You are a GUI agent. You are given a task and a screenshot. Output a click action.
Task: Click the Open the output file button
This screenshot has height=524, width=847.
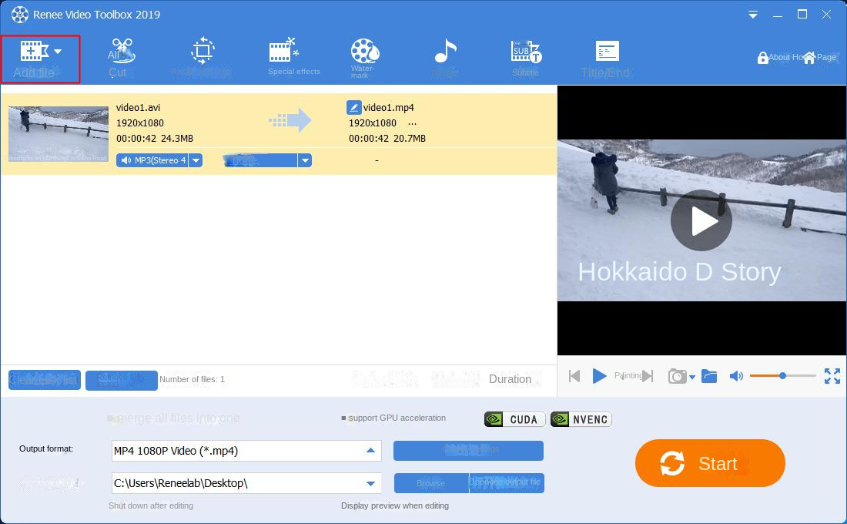(x=507, y=483)
